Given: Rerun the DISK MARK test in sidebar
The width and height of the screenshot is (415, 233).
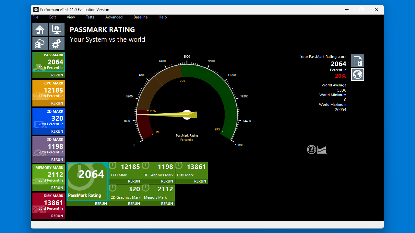Looking at the screenshot, I should point(57,216).
